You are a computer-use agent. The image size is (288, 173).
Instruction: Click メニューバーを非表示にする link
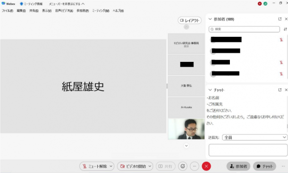(x=67, y=4)
